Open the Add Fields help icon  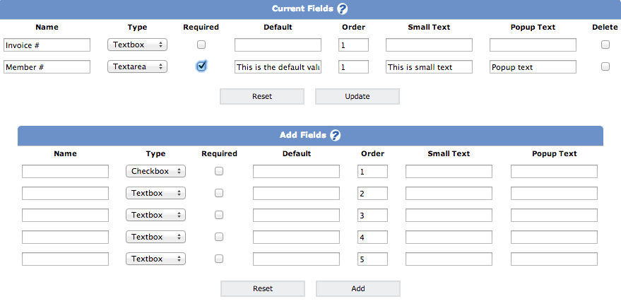click(x=335, y=136)
